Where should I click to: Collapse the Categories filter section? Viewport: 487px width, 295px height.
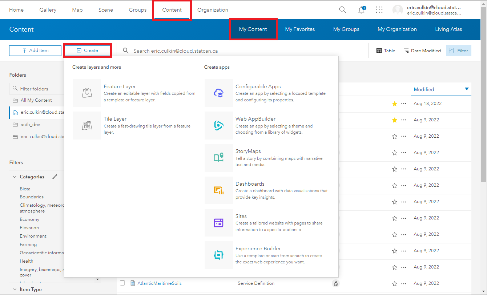[15, 177]
